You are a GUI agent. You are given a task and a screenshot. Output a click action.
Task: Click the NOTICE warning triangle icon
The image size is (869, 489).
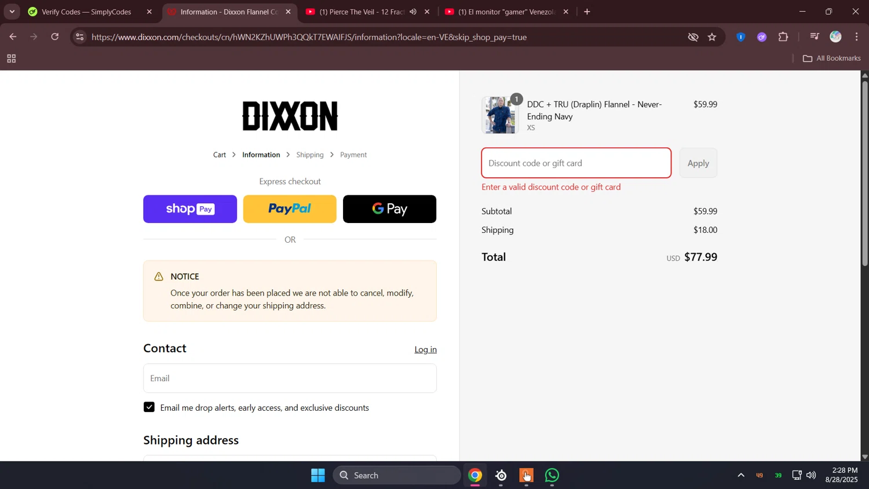(x=159, y=277)
